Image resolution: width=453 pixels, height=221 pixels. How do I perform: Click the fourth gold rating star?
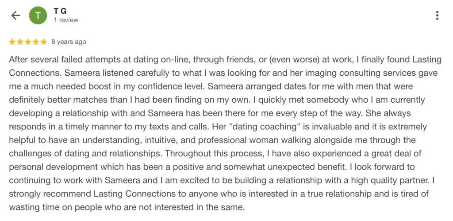click(35, 42)
